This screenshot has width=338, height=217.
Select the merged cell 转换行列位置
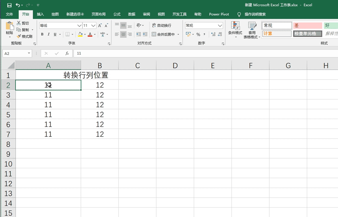pyautogui.click(x=86, y=75)
